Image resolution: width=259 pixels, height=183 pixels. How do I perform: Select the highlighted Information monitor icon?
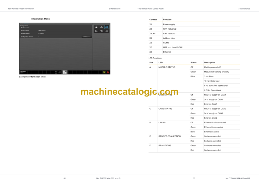107,27
